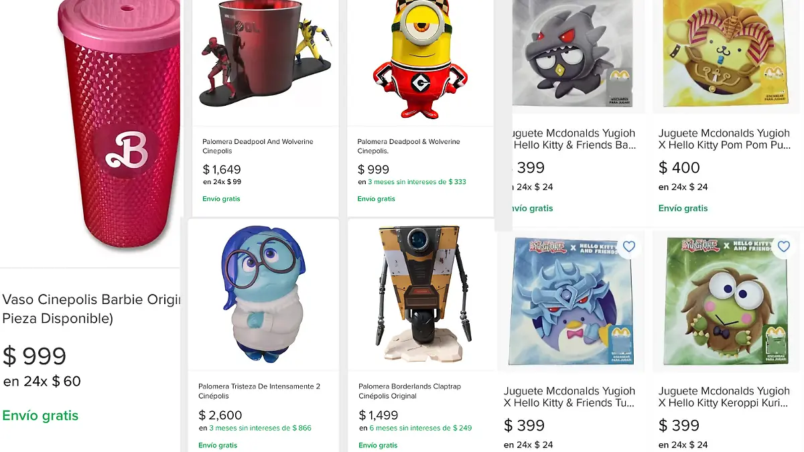Click '3 meses sin intereses de $ 866'
The height and width of the screenshot is (452, 804).
tap(260, 428)
